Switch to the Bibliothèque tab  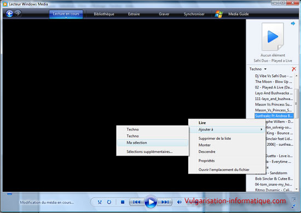tap(104, 14)
